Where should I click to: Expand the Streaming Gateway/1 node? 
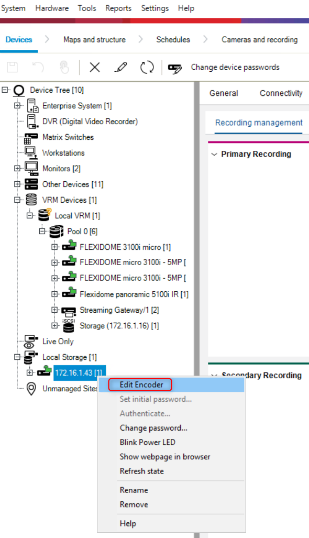[x=54, y=310]
